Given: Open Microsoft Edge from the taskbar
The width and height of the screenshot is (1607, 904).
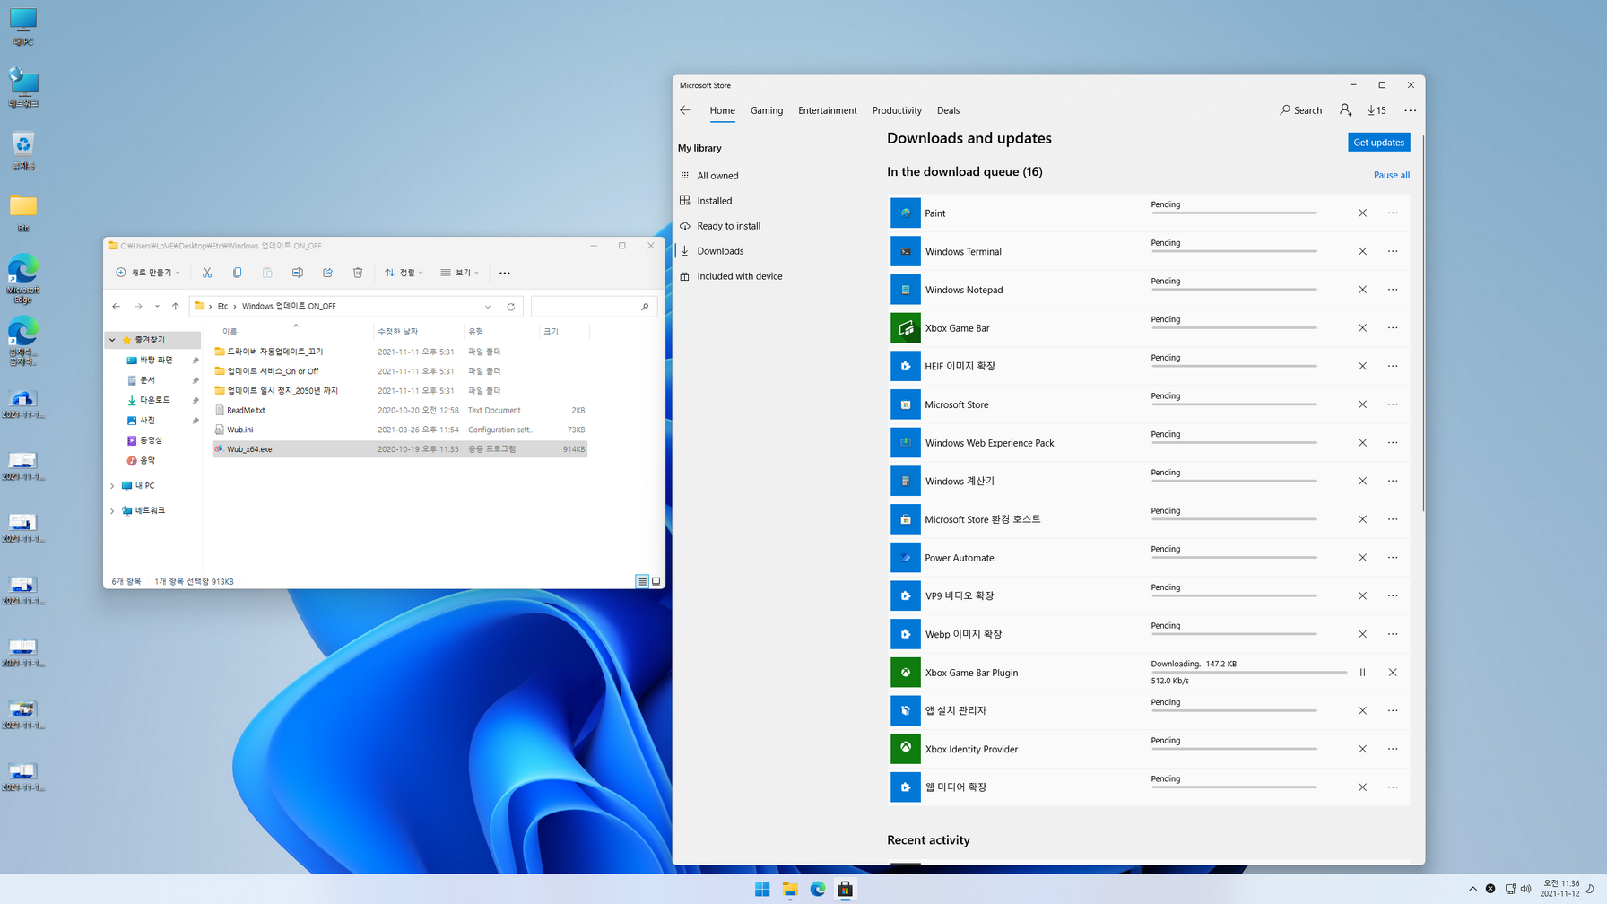Looking at the screenshot, I should click(x=818, y=889).
